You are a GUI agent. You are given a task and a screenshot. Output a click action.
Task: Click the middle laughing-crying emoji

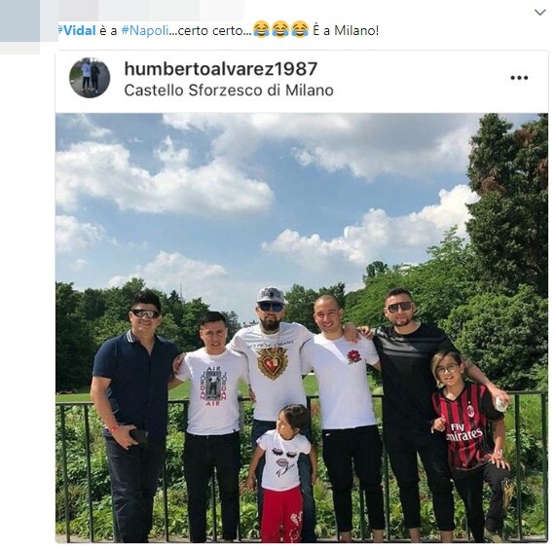[280, 29]
